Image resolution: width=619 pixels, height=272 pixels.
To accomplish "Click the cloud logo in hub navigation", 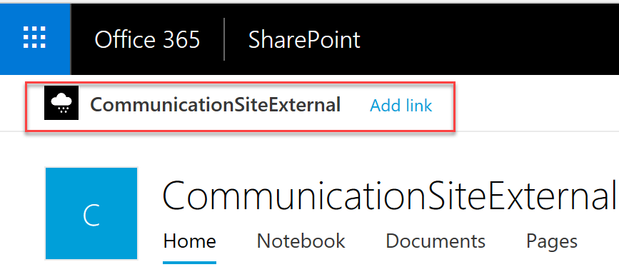I will pos(61,103).
